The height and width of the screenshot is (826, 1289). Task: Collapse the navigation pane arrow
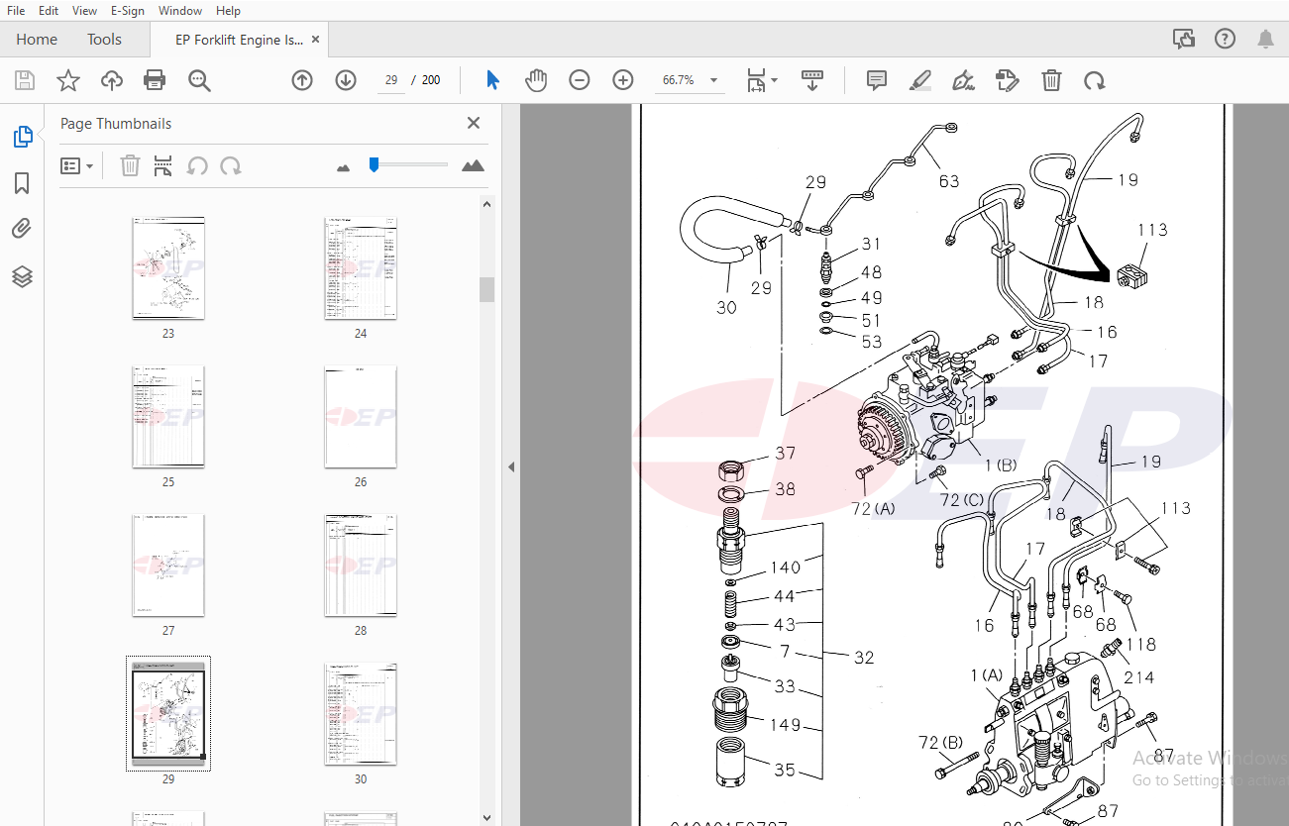pyautogui.click(x=511, y=466)
